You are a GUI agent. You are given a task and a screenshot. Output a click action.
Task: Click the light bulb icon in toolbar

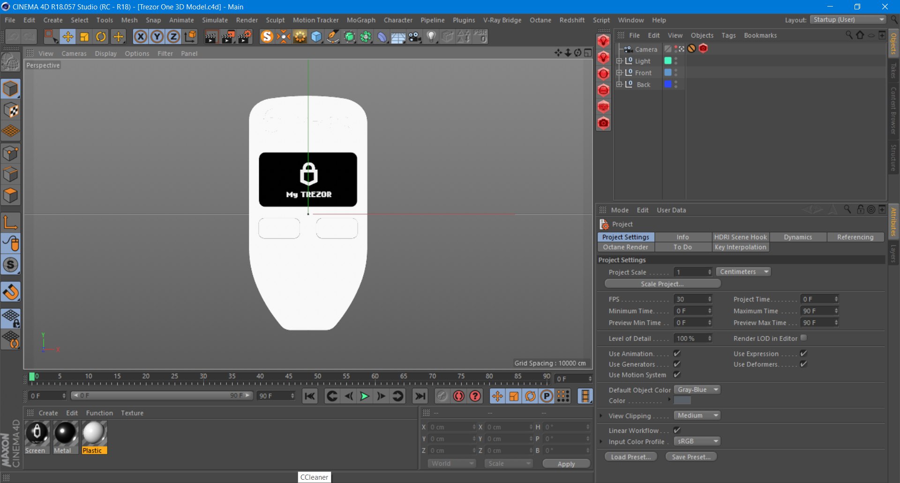pos(431,37)
